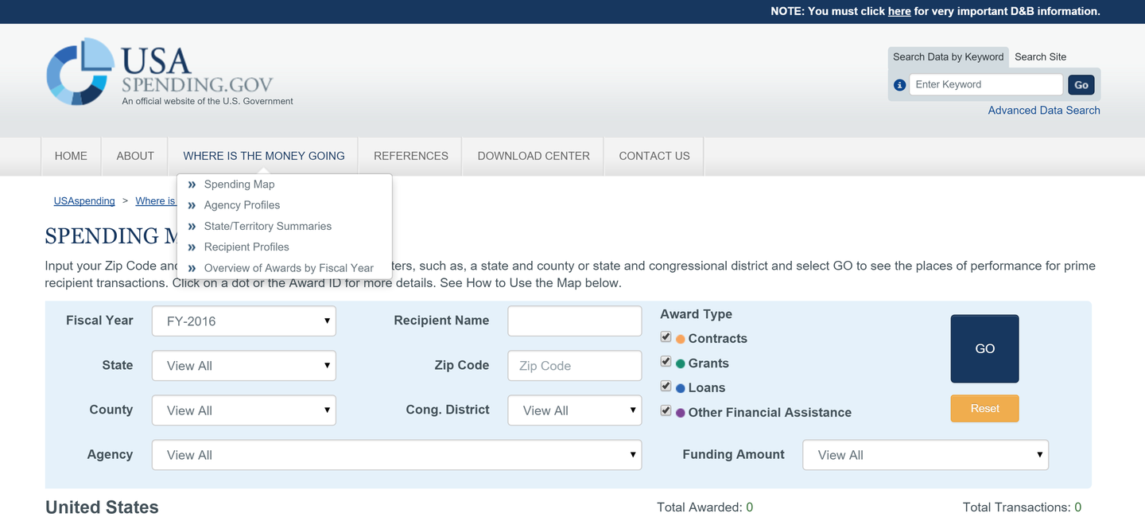Open the Download Center menu
The height and width of the screenshot is (517, 1145).
coord(534,156)
